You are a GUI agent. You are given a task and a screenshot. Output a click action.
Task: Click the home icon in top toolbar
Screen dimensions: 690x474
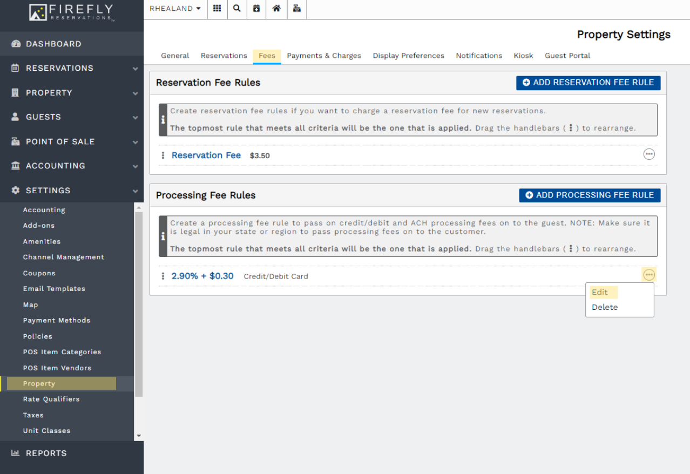click(x=276, y=9)
